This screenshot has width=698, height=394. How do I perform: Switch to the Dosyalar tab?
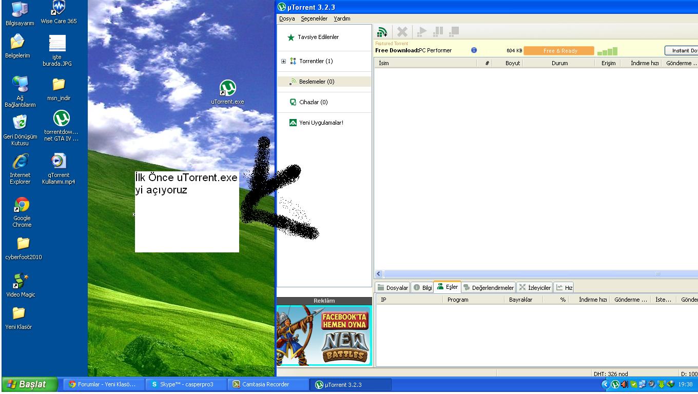[393, 288]
